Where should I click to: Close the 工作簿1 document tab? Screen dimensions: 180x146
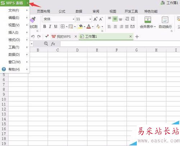[131, 36]
